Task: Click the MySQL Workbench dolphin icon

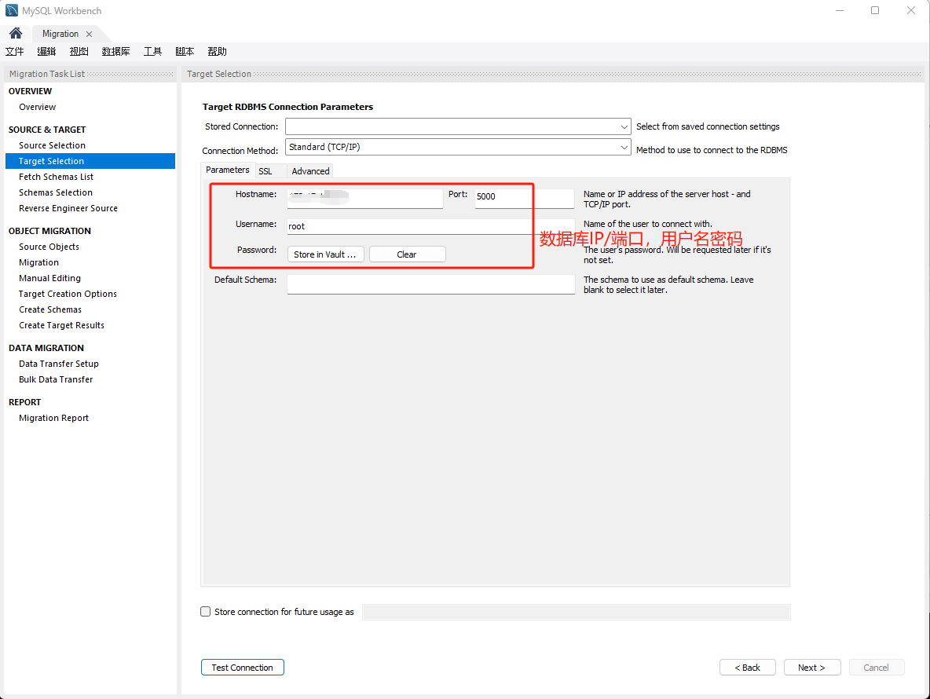Action: coord(9,11)
